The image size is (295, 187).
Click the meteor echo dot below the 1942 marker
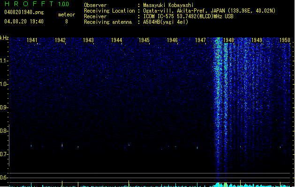[62, 145]
